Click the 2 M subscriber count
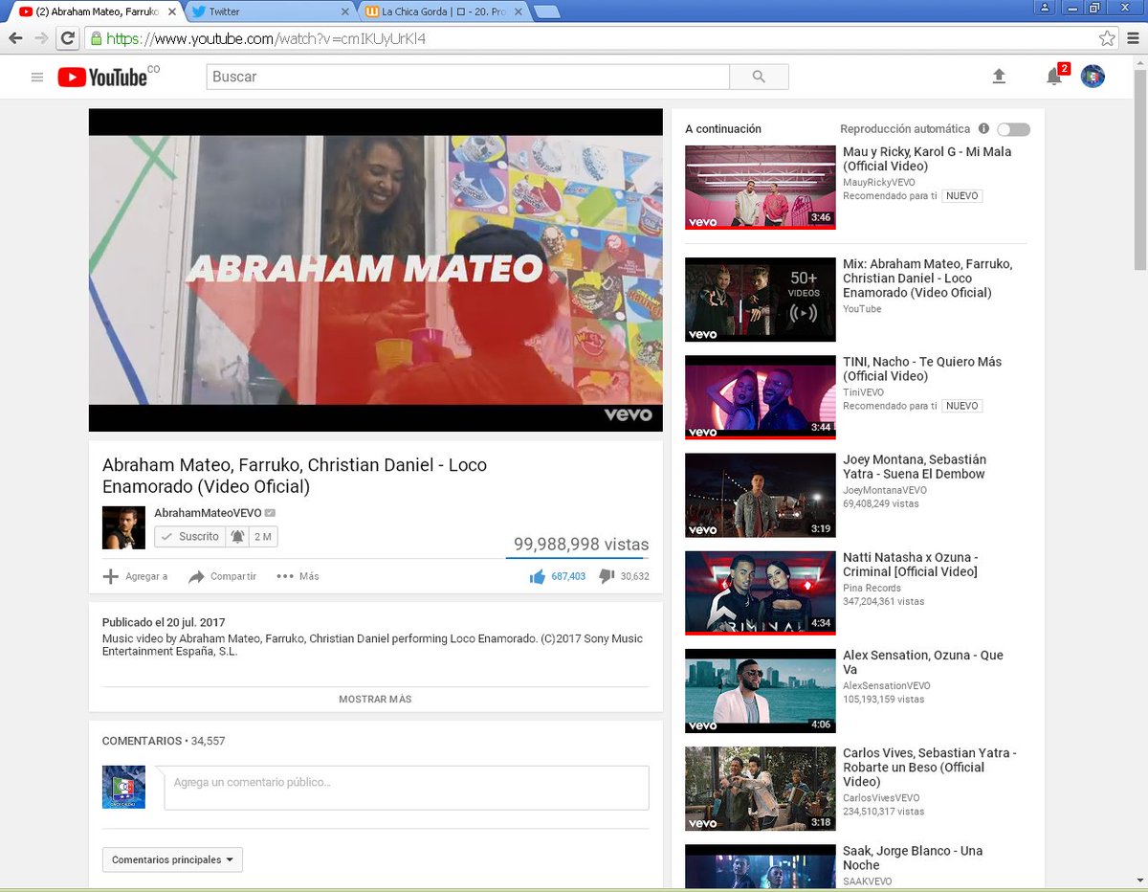Viewport: 1148px width, 892px height. click(x=263, y=537)
